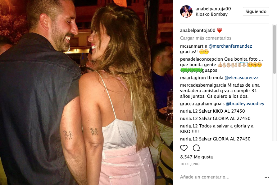Open the @bradley.woodley mention
Viewport: 277px width, 185px height.
coord(245,104)
